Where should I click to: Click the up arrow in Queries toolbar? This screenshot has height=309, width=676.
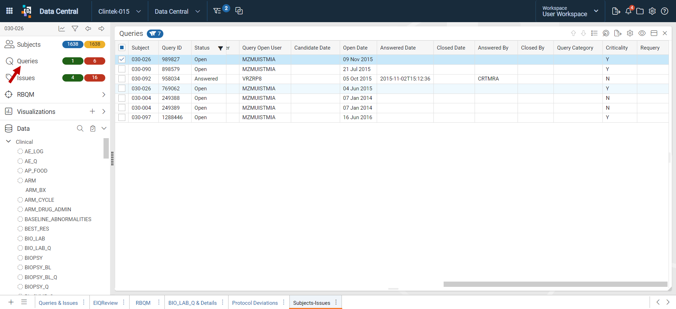[x=573, y=33]
